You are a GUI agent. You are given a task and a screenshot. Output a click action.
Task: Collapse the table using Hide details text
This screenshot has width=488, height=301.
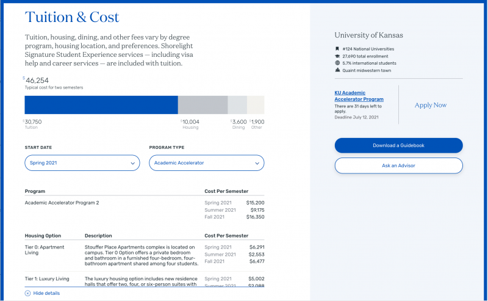click(x=46, y=293)
